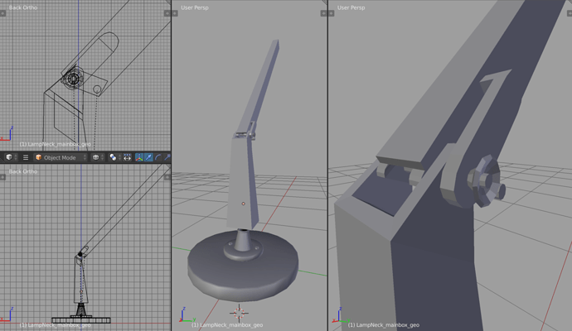
Task: Click the 3D cursor crosshair in the middle viewport
Action: tap(239, 313)
